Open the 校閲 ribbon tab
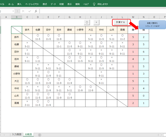This screenshot has height=137, width=166. click(x=61, y=4)
